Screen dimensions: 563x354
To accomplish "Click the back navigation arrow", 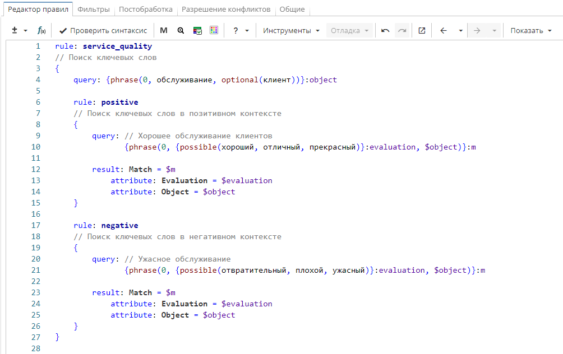I will tap(444, 30).
